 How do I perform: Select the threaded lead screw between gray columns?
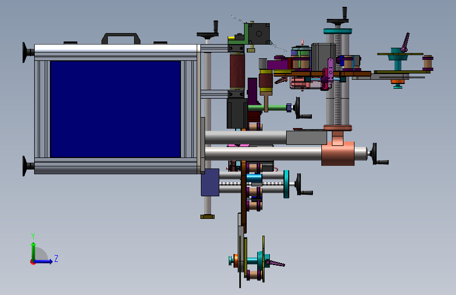pyautogui.click(x=338, y=80)
